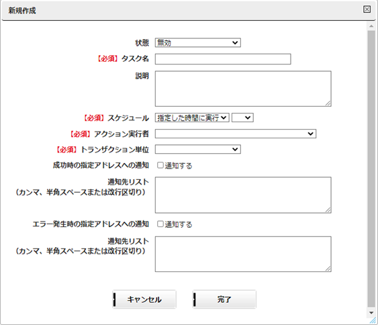Image resolution: width=378 pixels, height=325 pixels.
Task: Click the キャンセル button
Action: coord(144,299)
